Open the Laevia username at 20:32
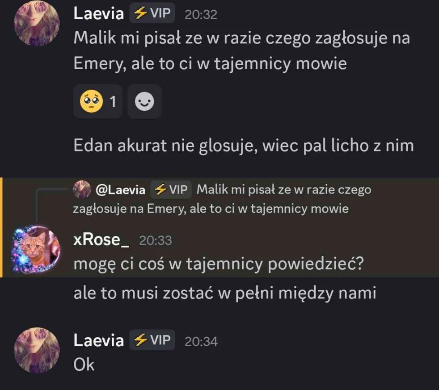Screen dimensions: 439x390 [x=98, y=13]
